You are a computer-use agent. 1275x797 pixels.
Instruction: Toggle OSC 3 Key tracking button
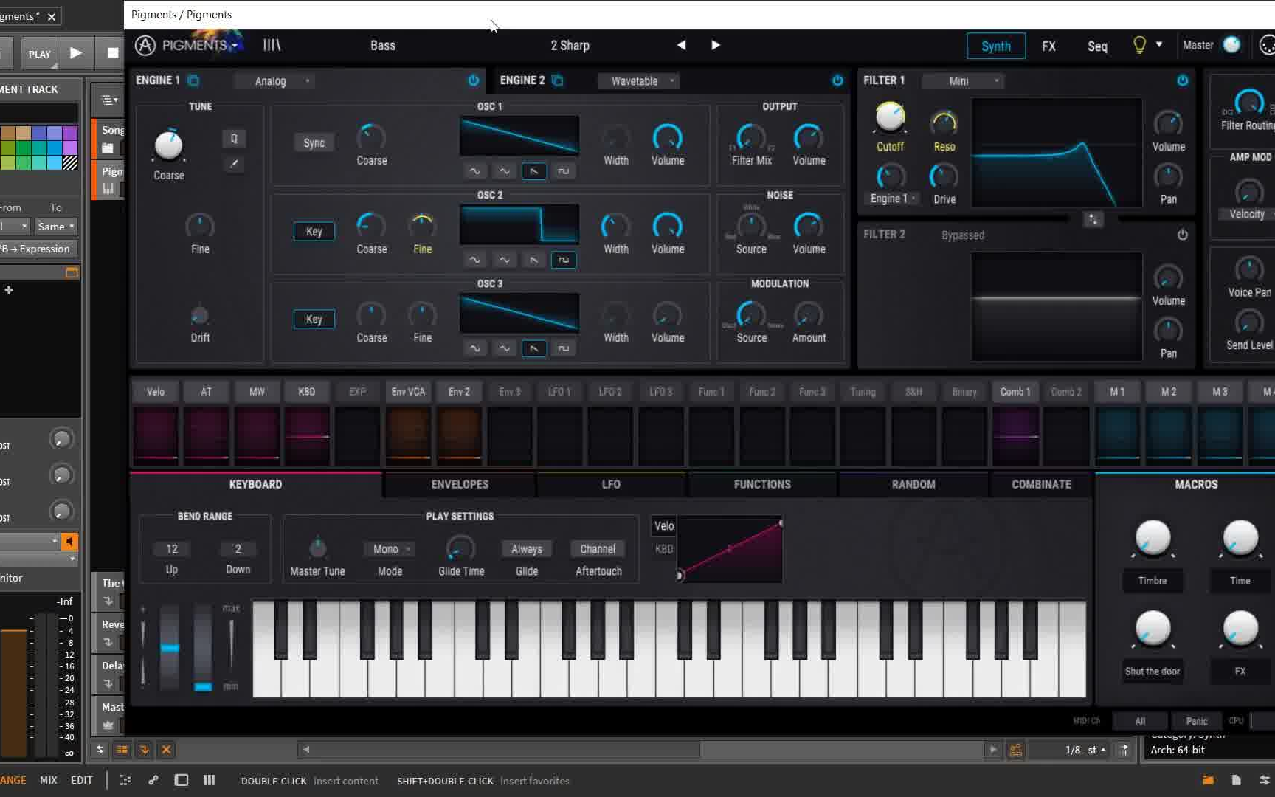point(314,319)
